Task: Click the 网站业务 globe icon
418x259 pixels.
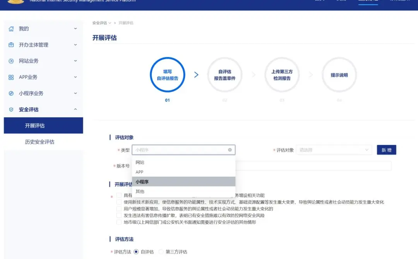Action: point(11,61)
